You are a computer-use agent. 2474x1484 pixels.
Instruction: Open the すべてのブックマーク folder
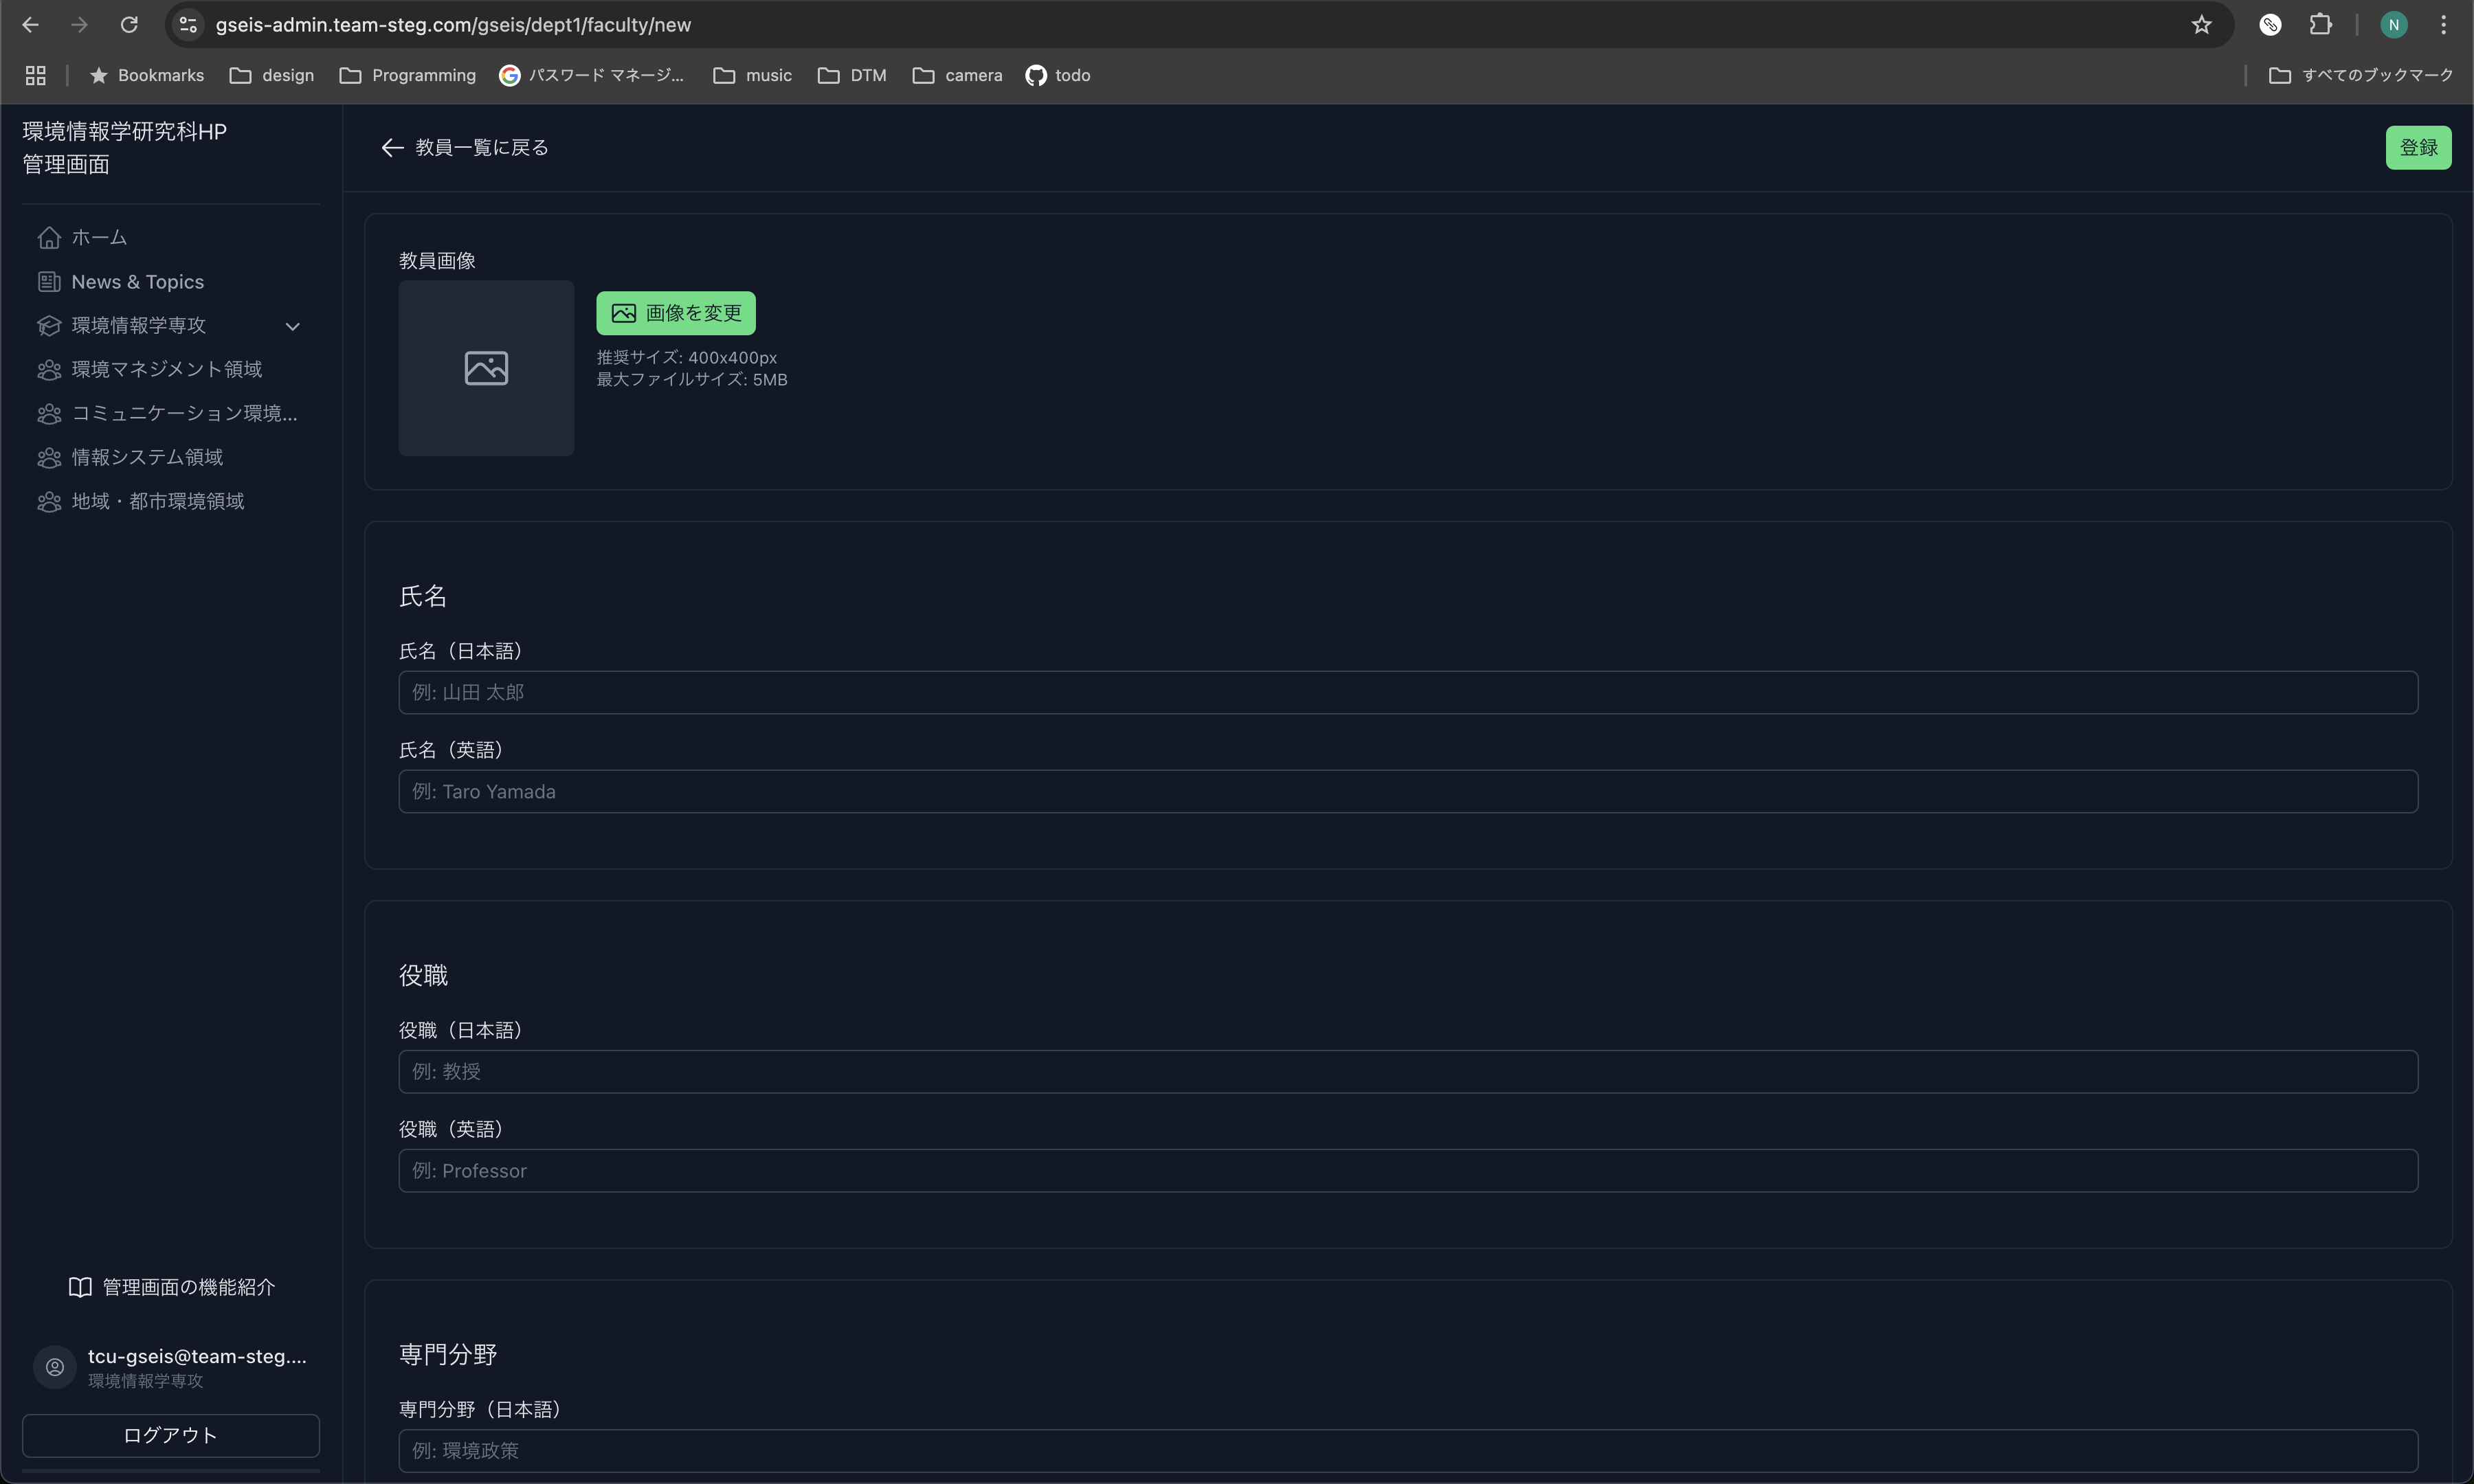click(2361, 75)
